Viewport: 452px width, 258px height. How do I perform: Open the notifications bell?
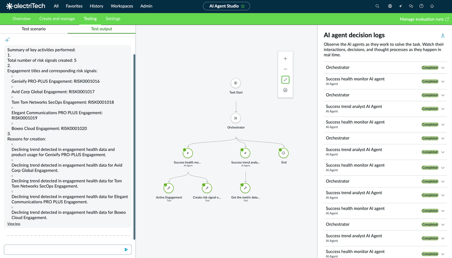432,6
